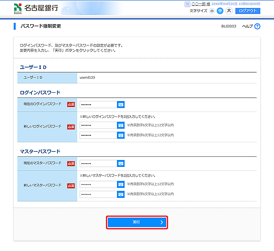
Task: Set font size to large (大)
Action: pos(228,11)
